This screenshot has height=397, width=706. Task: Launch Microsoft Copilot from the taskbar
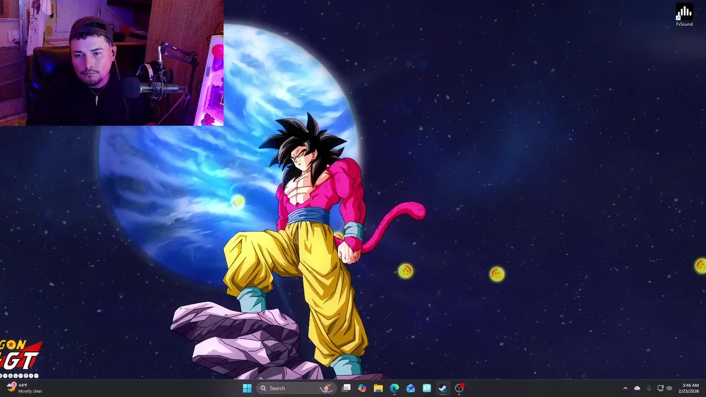pos(362,388)
